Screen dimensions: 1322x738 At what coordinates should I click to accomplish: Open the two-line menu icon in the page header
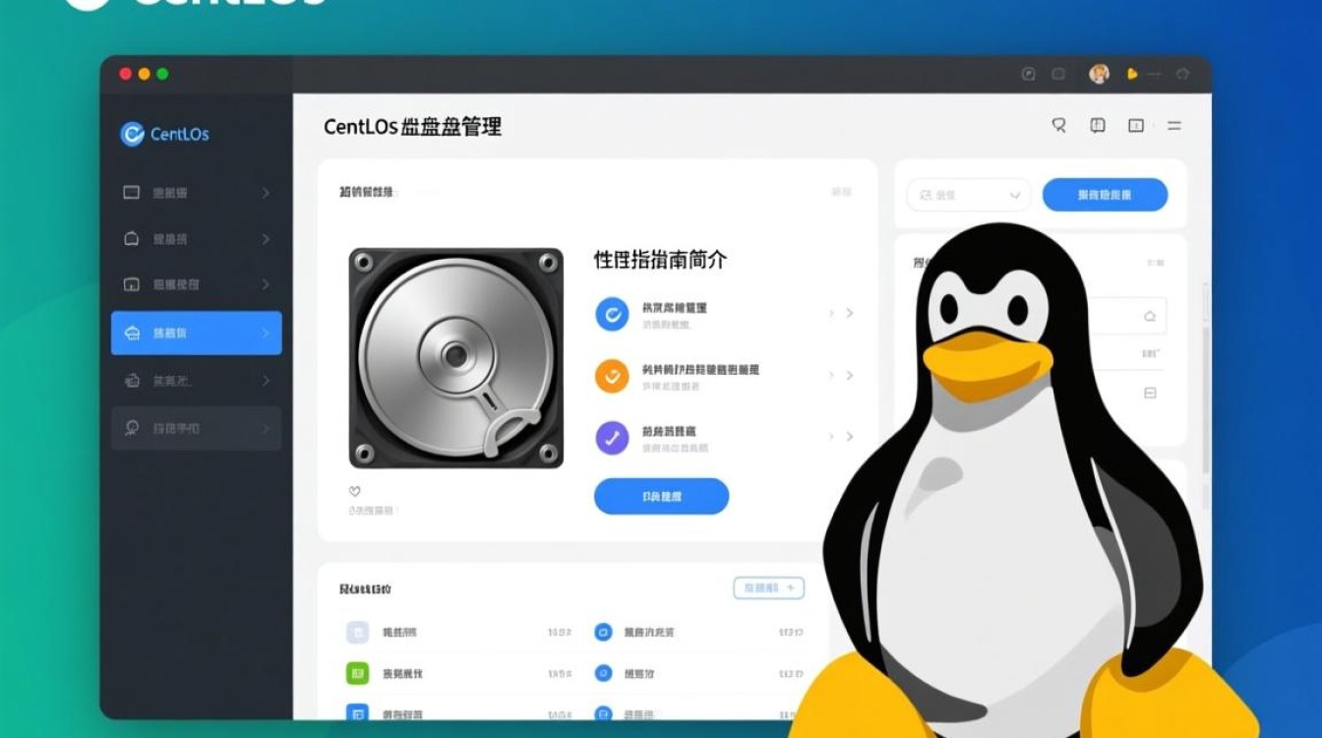click(1173, 126)
